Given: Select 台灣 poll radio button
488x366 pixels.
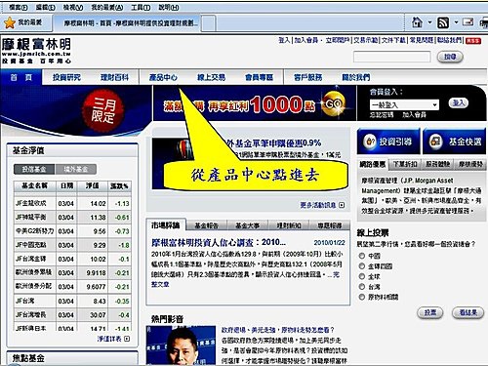Looking at the screenshot, I should coord(361,287).
